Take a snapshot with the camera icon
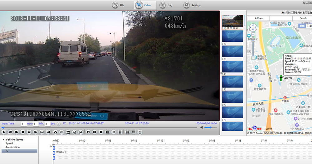Image resolution: width=312 pixels, height=164 pixels. pos(55,132)
